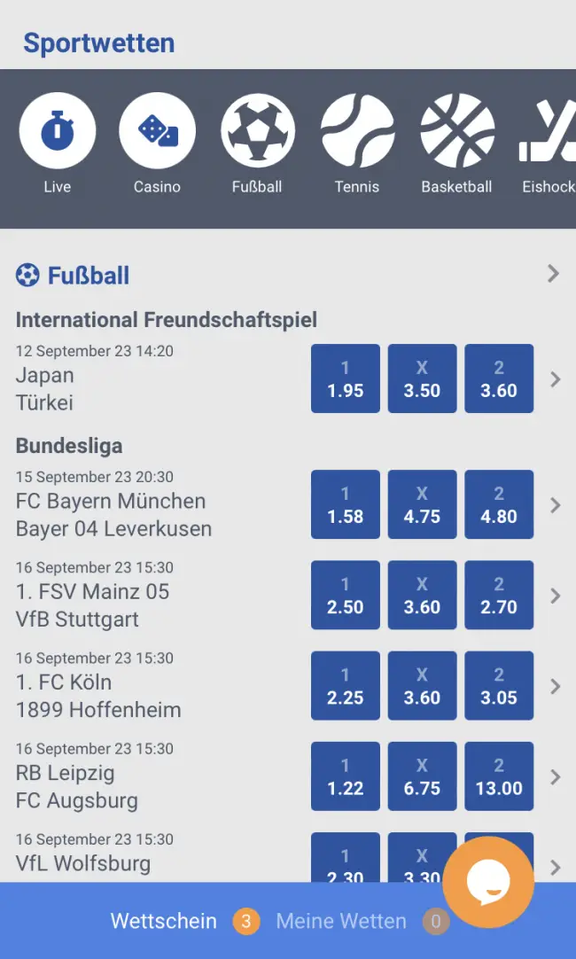
Task: Open the Live stopwatch icon
Action: tap(57, 131)
